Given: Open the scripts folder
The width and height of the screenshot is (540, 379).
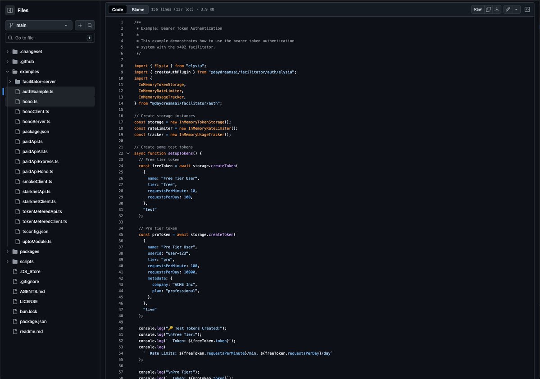Looking at the screenshot, I should coord(27,261).
